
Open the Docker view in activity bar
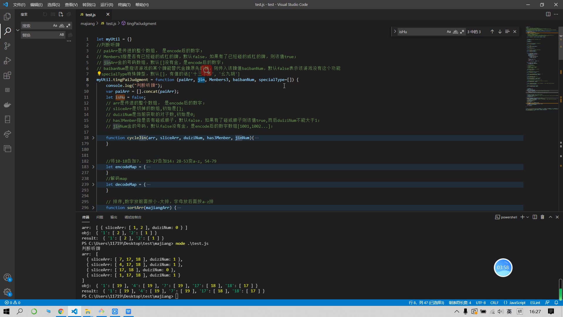7,105
